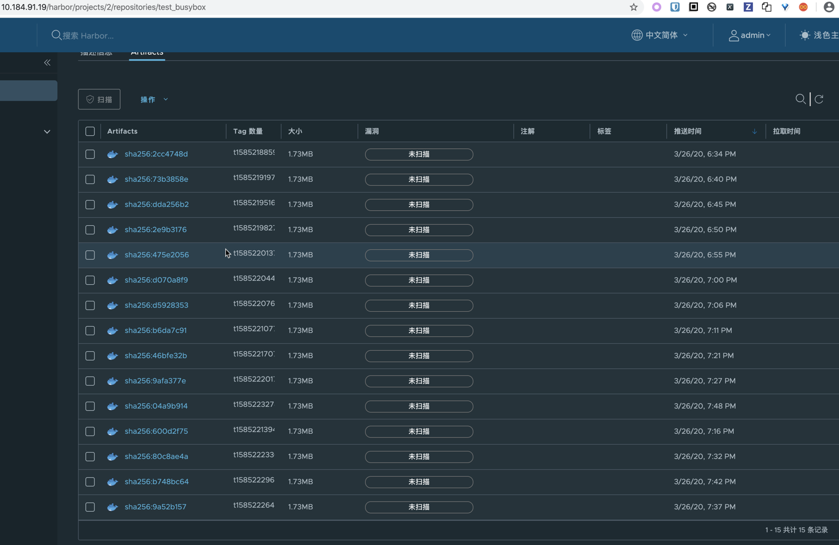
Task: Click the 漏洞 column header
Action: [x=372, y=131]
